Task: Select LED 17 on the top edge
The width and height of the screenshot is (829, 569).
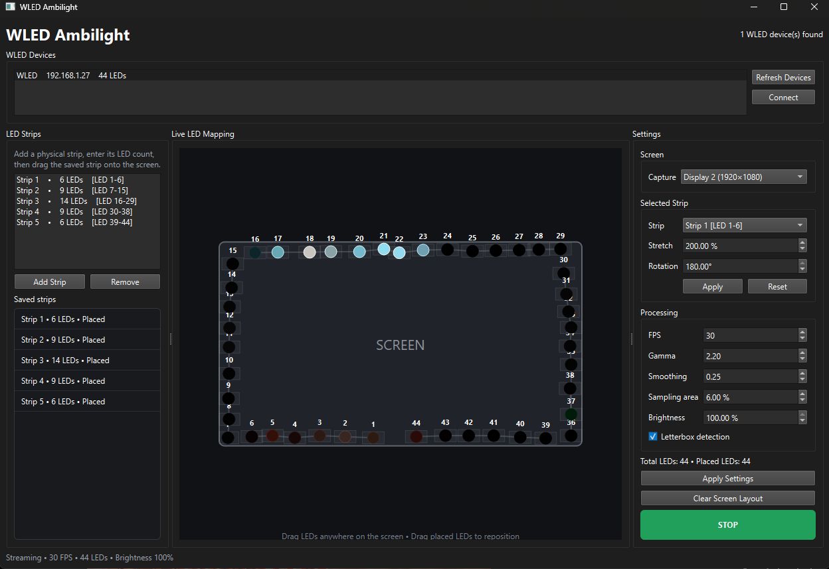Action: coord(278,252)
